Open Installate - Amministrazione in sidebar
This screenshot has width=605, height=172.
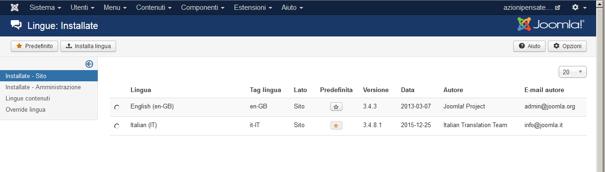tap(43, 87)
